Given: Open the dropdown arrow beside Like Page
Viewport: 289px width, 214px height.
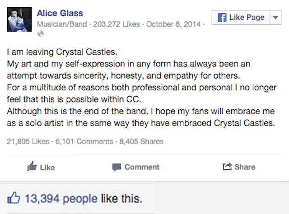Looking at the screenshot, I should tap(275, 18).
